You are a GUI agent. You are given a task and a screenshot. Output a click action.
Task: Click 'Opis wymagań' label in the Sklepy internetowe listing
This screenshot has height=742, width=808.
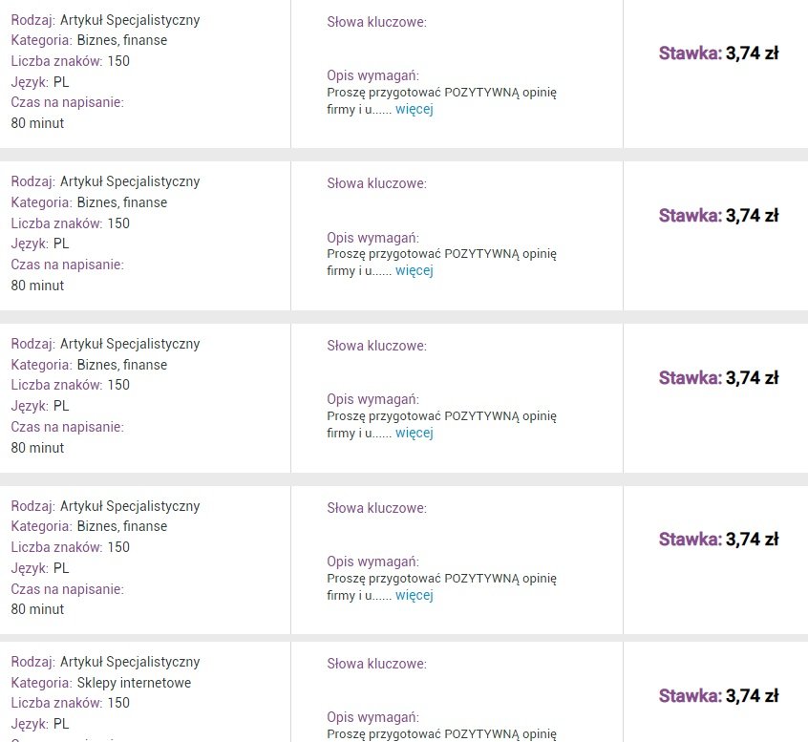[373, 717]
